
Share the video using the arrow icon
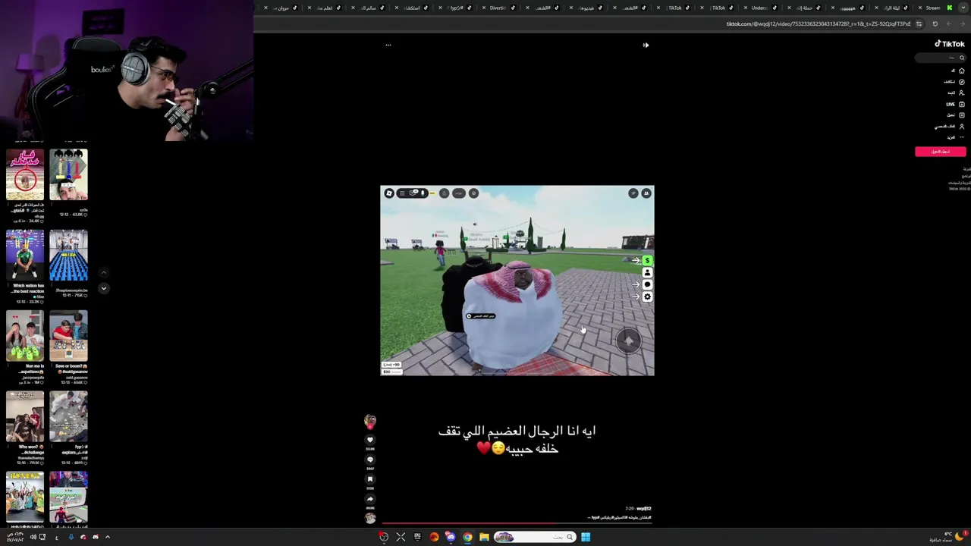coord(370,499)
